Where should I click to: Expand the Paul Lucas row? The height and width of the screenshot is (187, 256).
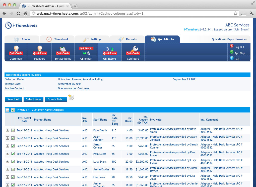(7, 154)
